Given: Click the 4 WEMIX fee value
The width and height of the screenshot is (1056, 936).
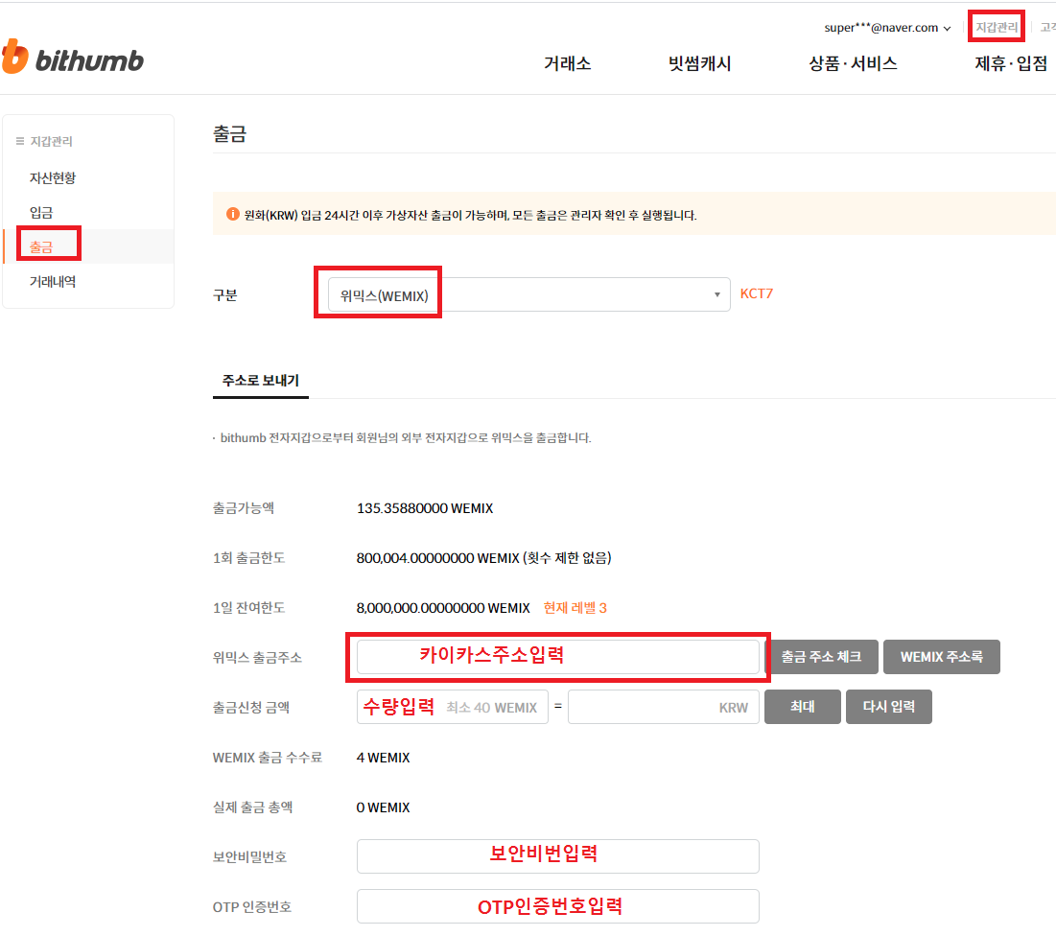Looking at the screenshot, I should (x=384, y=758).
